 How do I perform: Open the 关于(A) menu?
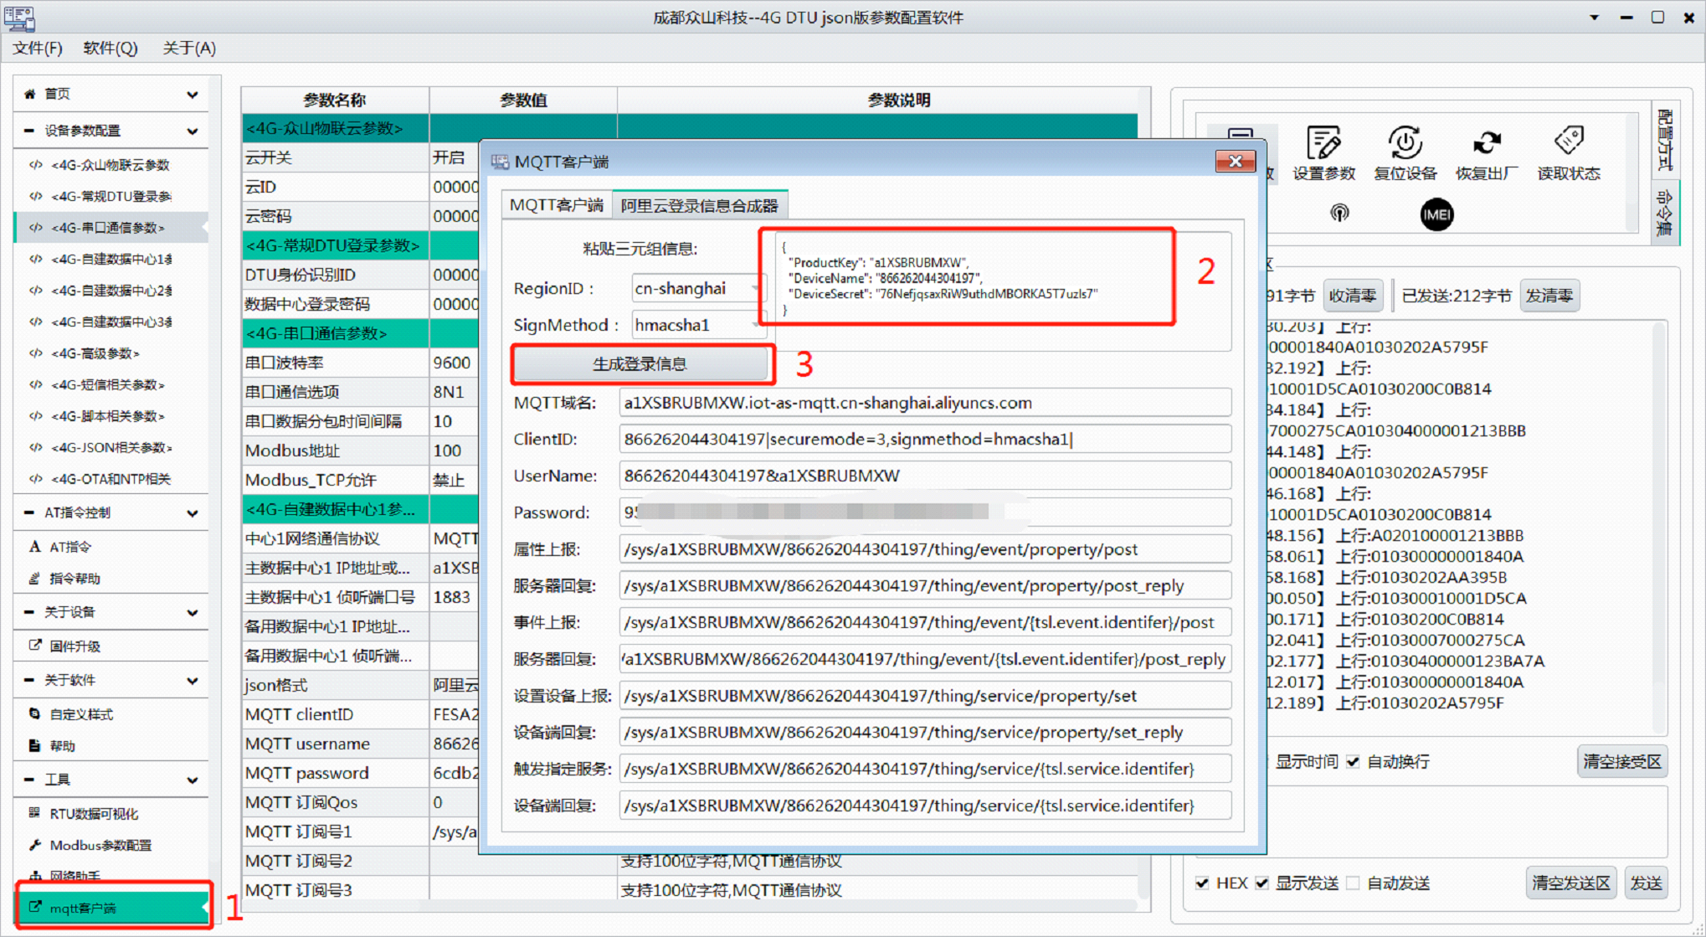189,48
